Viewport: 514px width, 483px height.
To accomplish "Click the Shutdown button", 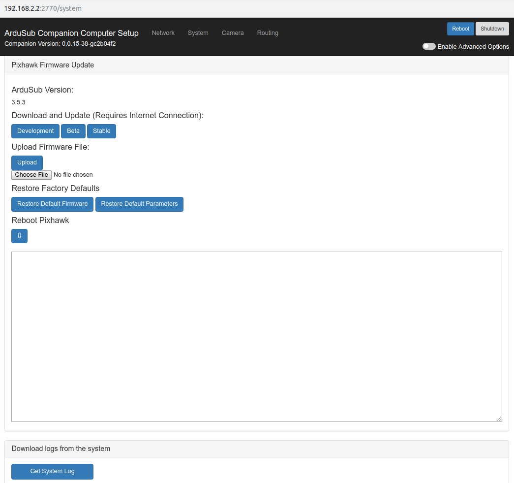I will pos(492,29).
